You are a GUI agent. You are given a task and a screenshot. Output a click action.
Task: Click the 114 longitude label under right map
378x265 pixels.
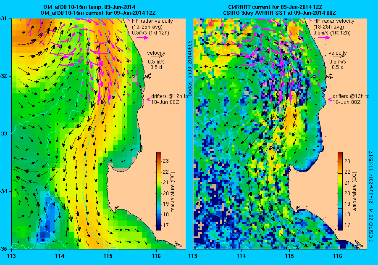241,256
